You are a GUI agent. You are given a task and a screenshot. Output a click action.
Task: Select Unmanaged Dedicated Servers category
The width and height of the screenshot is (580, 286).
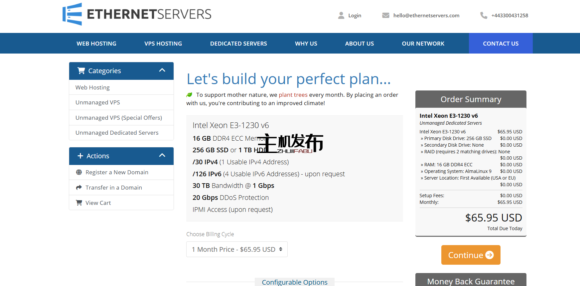click(117, 133)
